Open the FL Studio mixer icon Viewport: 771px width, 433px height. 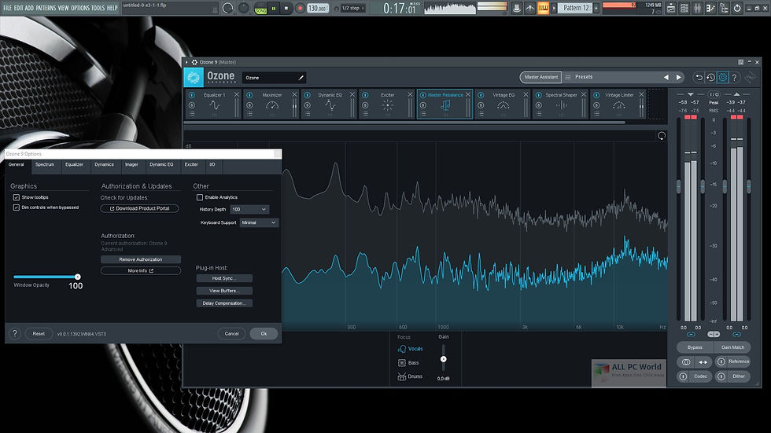(697, 8)
